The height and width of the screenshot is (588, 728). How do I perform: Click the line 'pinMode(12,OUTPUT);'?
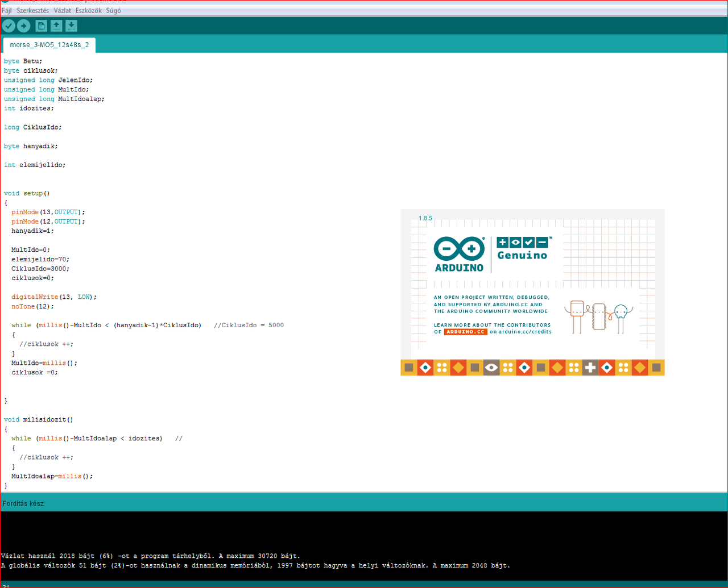[x=48, y=222]
